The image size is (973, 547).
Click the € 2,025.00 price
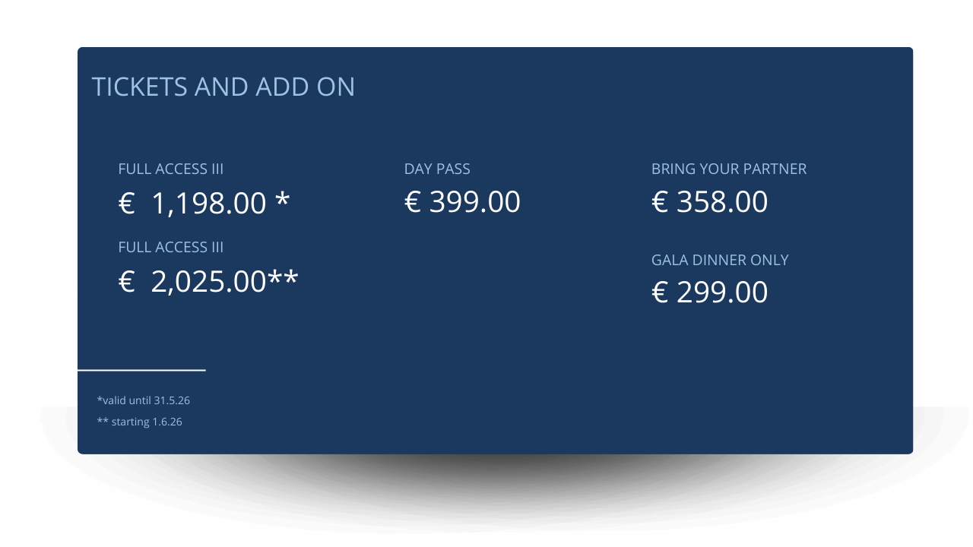209,282
